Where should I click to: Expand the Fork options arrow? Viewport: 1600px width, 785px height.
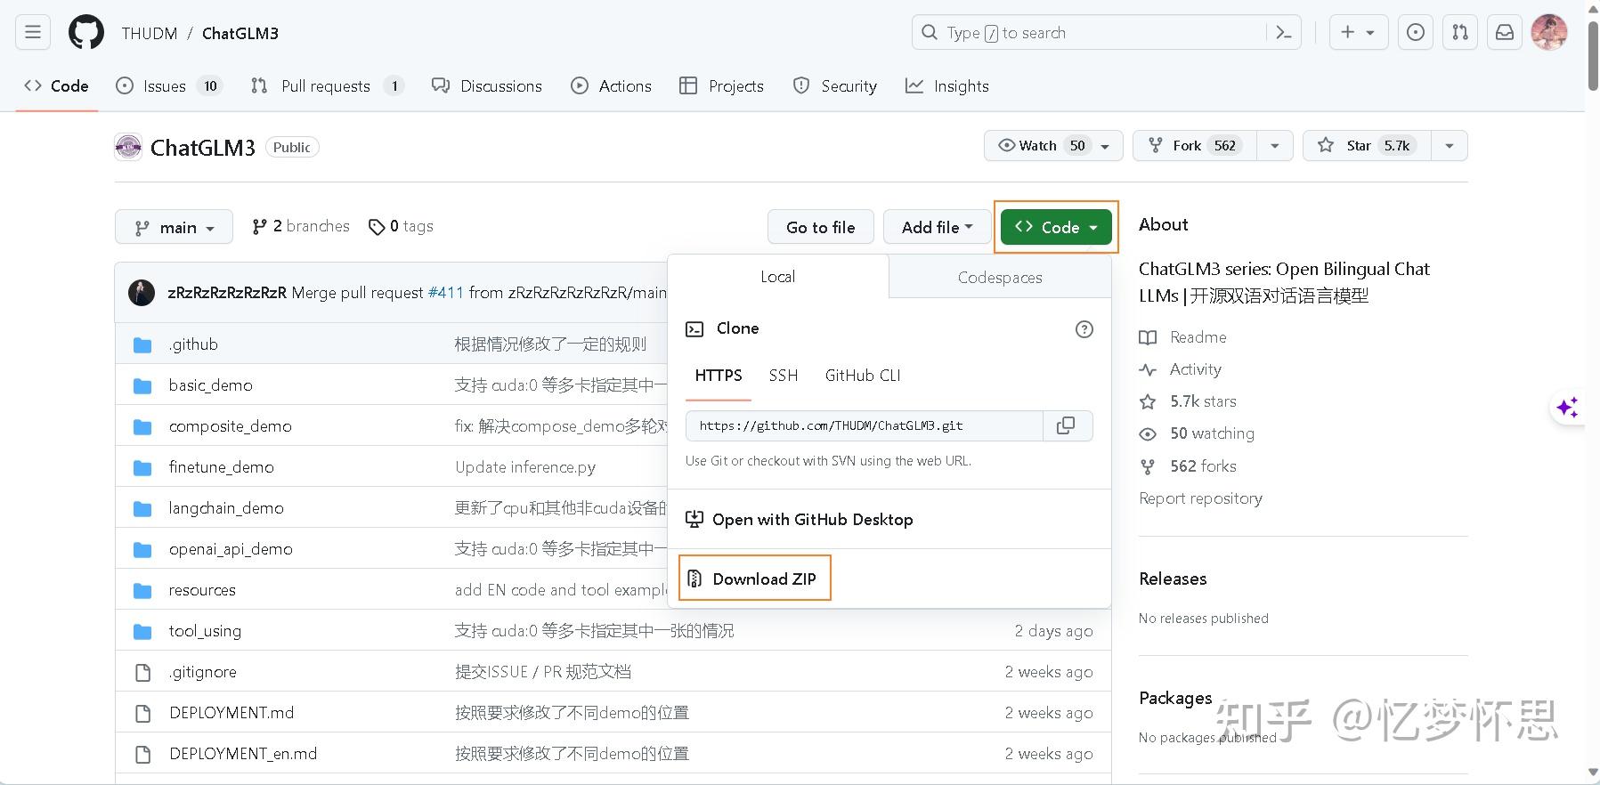(x=1275, y=146)
